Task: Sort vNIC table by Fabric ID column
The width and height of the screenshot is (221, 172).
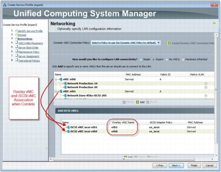Action: (174, 75)
